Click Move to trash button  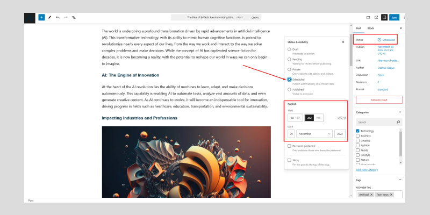click(379, 100)
